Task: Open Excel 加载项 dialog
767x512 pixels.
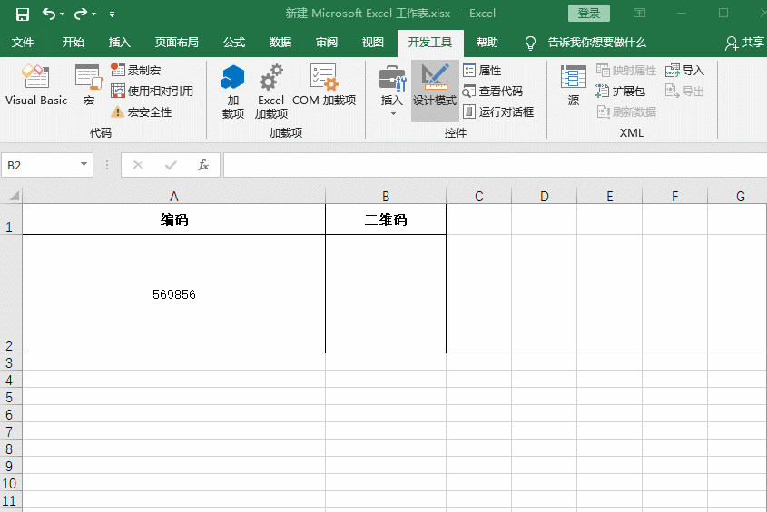Action: (270, 92)
